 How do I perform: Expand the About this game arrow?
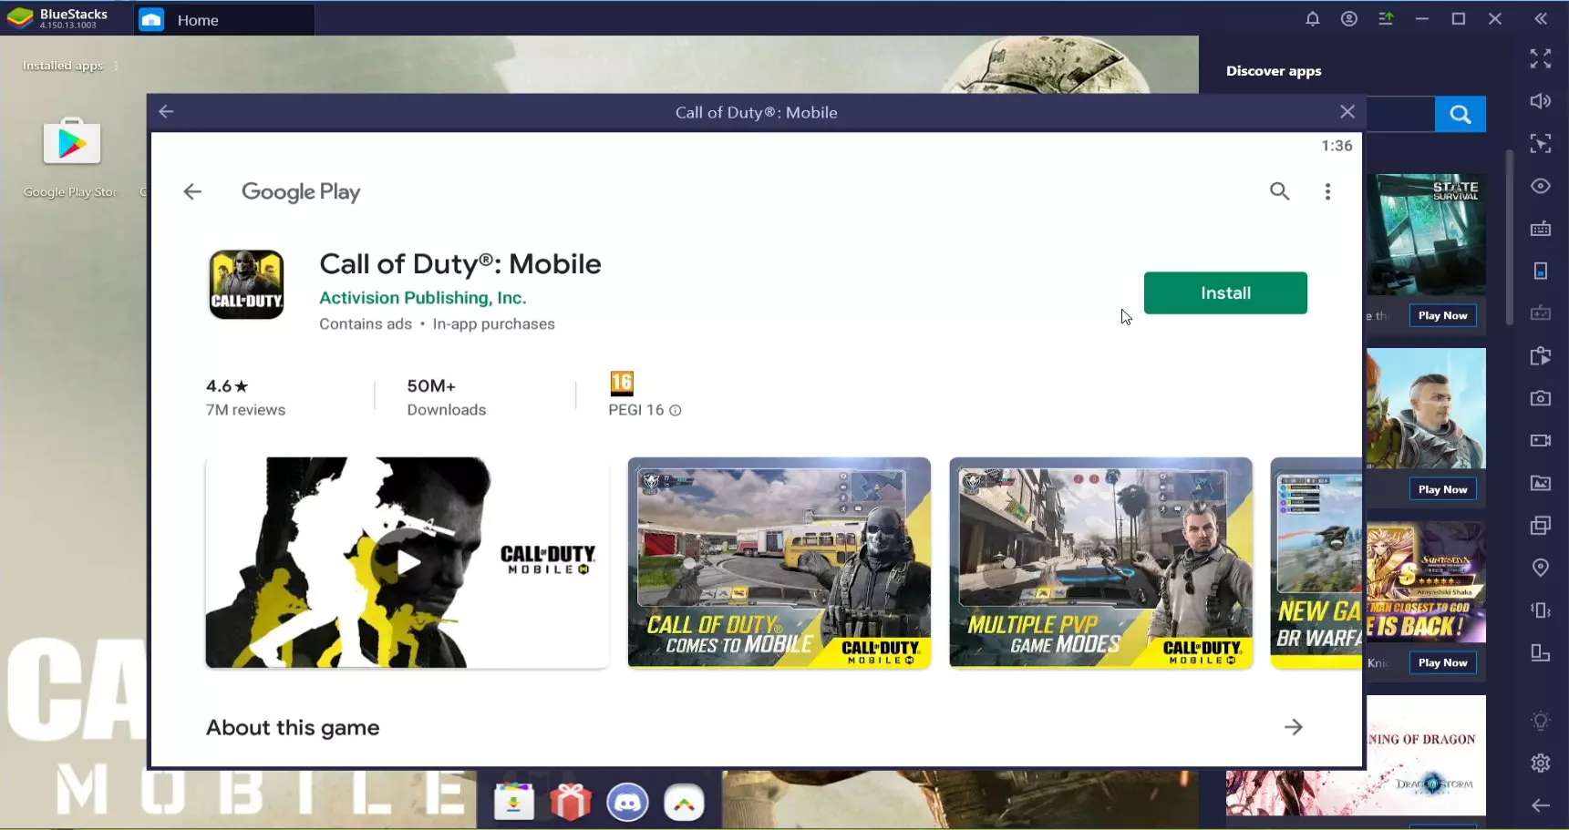point(1293,727)
